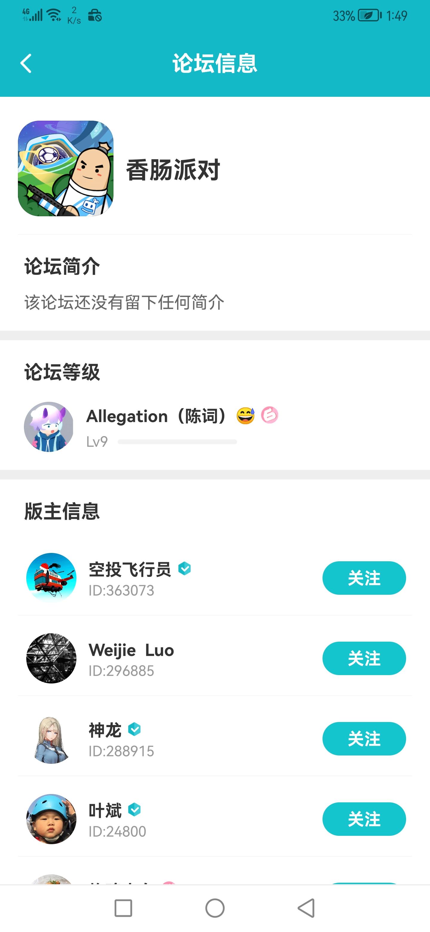430x932 pixels.
Task: Tap the sweat-smile emoji after Allegation
Action: click(245, 415)
